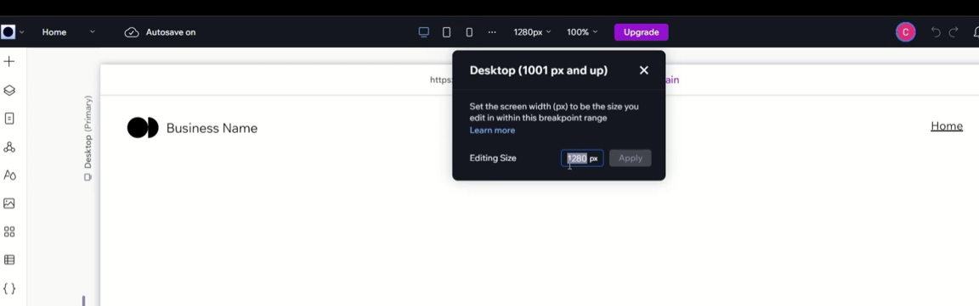The width and height of the screenshot is (979, 306).
Task: Close the Desktop breakpoint popup
Action: [x=643, y=70]
